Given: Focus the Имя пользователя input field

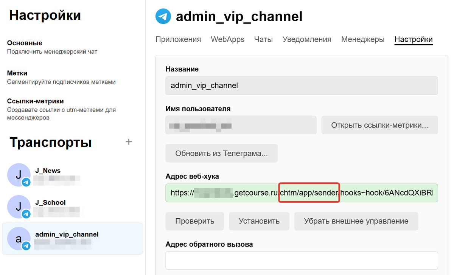Looking at the screenshot, I should click(241, 125).
